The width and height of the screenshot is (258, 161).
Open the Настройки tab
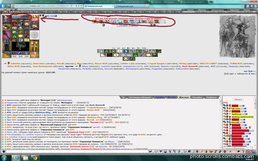coord(197,97)
